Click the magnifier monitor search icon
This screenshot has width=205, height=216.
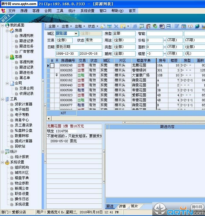(x=142, y=26)
